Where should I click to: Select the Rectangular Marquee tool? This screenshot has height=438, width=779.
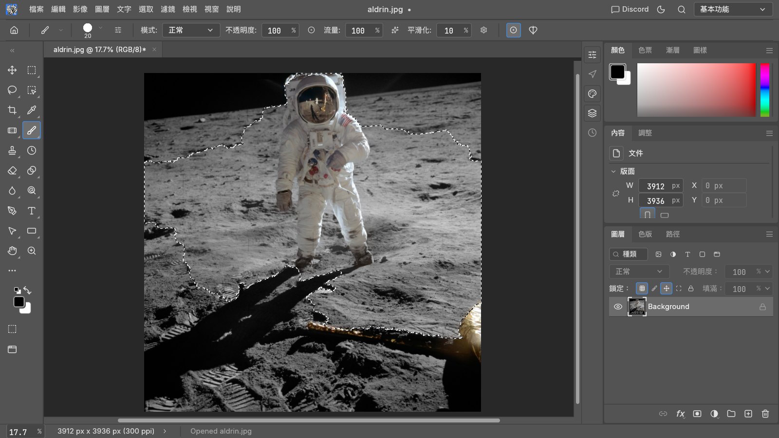[x=32, y=70]
